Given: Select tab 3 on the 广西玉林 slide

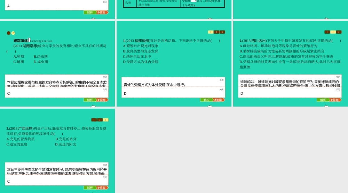Looking at the screenshot, I should pyautogui.click(x=106, y=120).
